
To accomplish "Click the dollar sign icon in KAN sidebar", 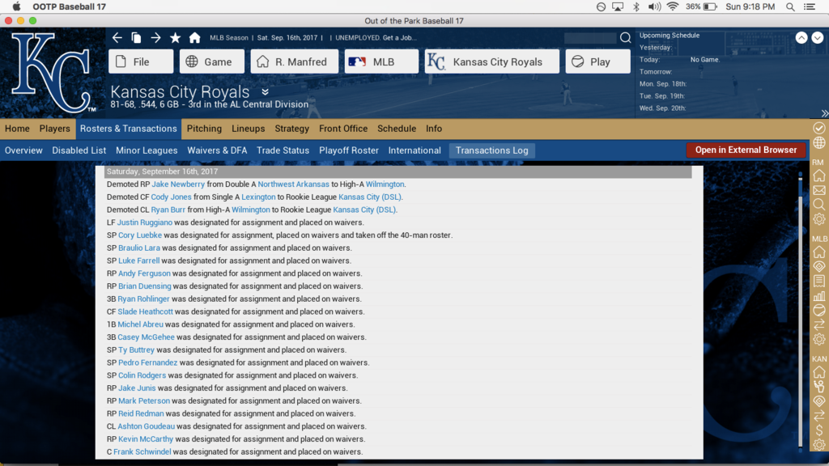I will coord(819,430).
